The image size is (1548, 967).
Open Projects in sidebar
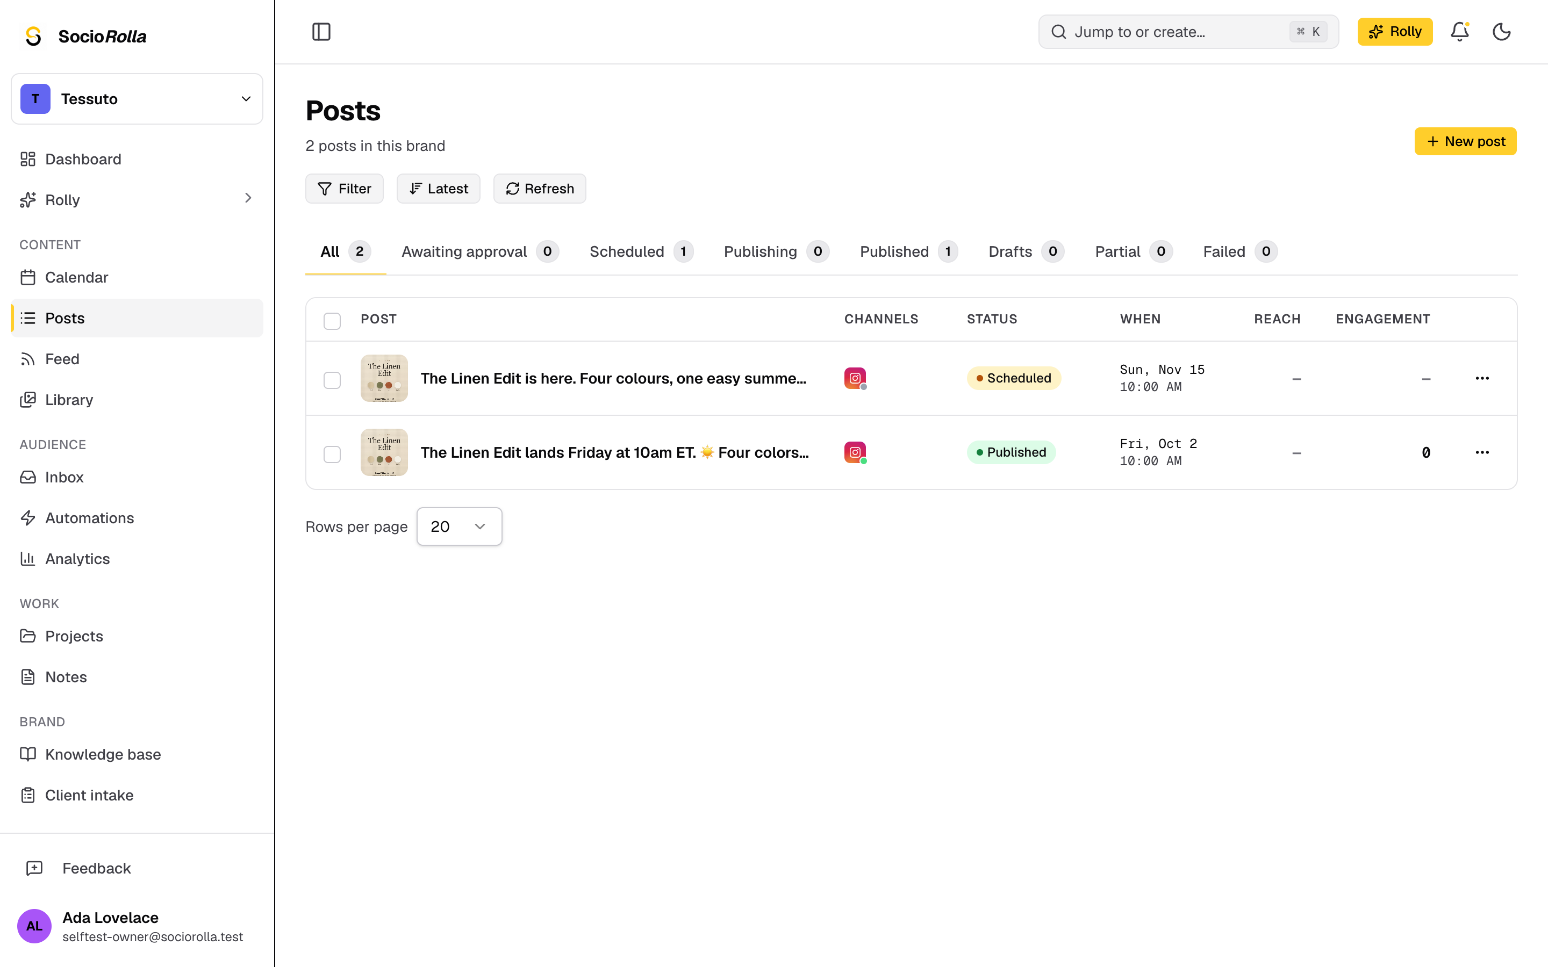(137, 637)
